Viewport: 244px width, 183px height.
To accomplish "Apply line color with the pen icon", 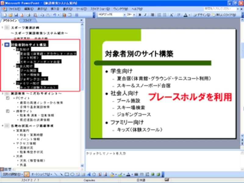I will click(x=120, y=174).
